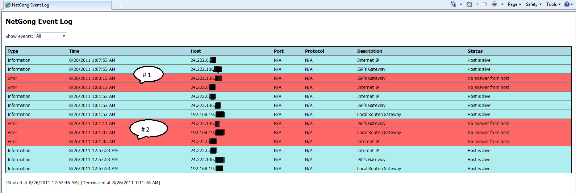Screen dimensions: 576x193
Task: Click the RSS feeds icon
Action: pos(469,4)
